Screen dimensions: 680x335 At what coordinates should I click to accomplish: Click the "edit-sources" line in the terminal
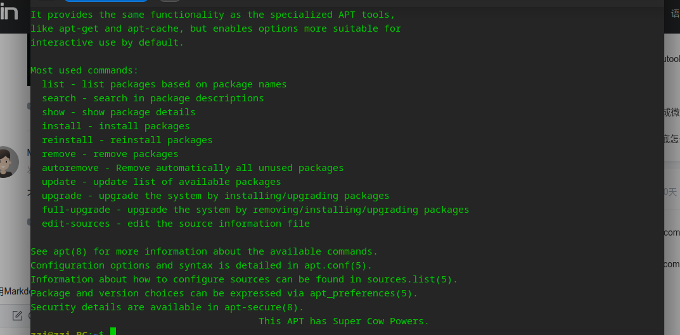(176, 224)
